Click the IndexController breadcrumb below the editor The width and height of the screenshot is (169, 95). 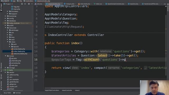click(67, 90)
